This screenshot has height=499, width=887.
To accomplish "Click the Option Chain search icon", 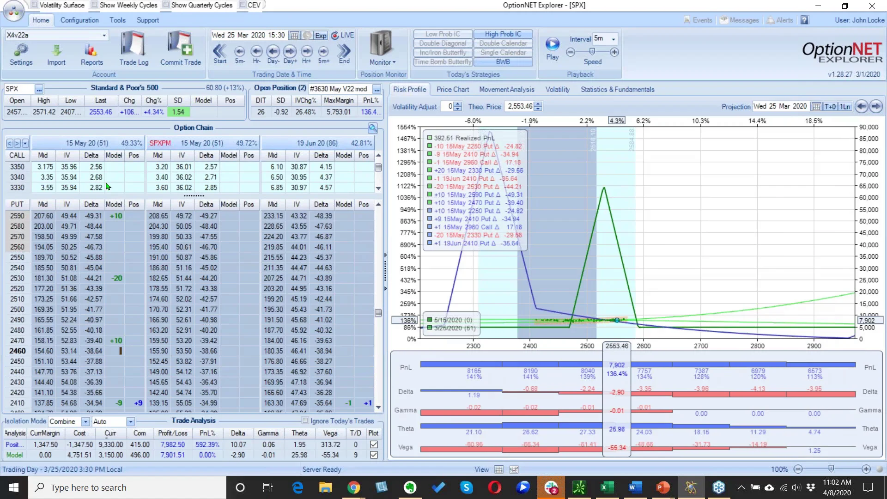I will click(373, 128).
